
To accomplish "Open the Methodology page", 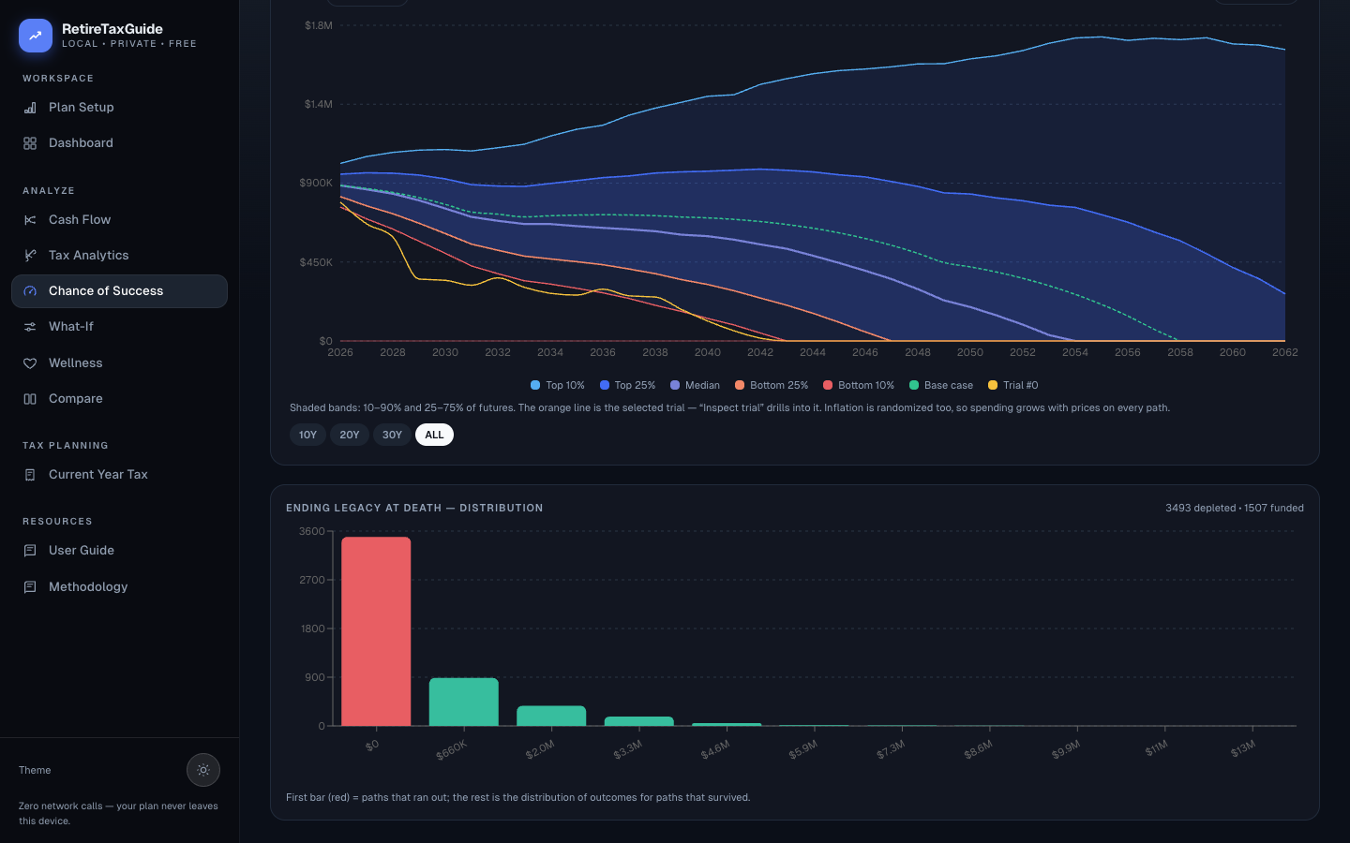I will pyautogui.click(x=119, y=587).
